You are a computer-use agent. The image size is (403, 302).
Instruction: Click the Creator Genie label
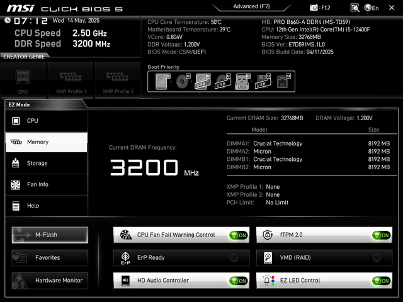pyautogui.click(x=24, y=57)
